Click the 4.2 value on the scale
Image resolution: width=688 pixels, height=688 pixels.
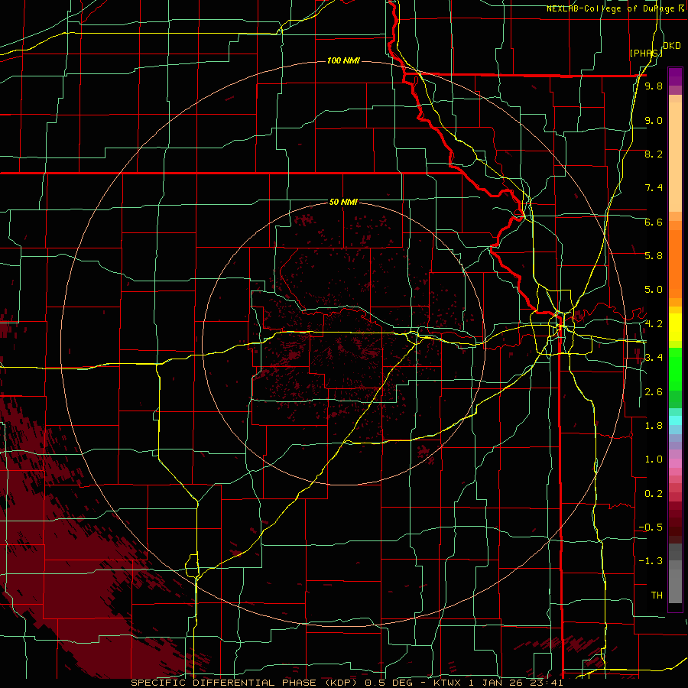654,324
